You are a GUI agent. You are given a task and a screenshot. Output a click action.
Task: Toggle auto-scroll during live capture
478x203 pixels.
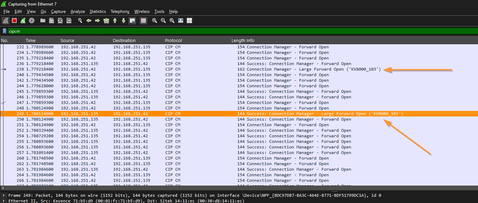pos(132,21)
